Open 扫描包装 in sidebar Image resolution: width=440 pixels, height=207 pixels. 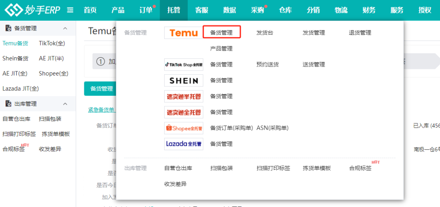(x=50, y=119)
